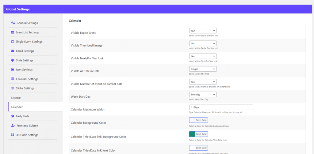314x154 pixels.
Task: Click the Style Settings palette icon
Action: click(13, 60)
